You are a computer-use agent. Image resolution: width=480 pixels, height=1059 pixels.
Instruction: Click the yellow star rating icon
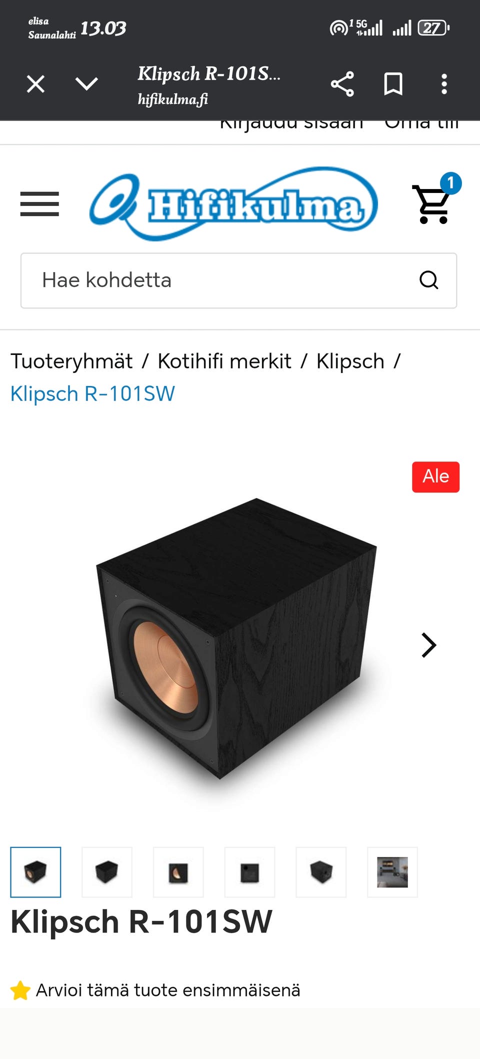tap(20, 990)
